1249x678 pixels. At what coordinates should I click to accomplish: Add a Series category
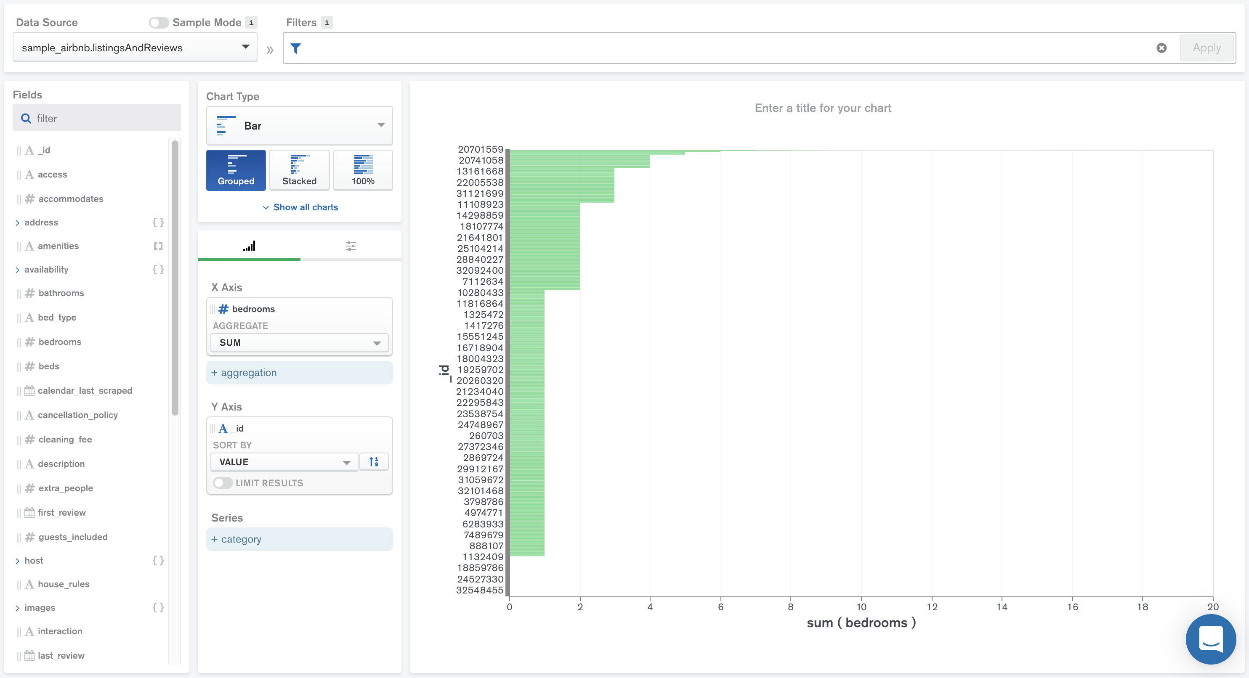(300, 539)
